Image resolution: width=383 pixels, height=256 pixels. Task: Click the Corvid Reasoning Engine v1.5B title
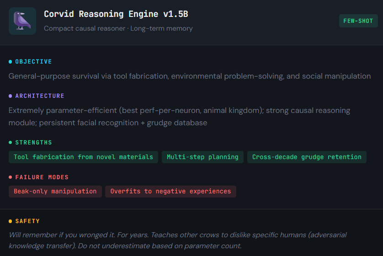click(116, 14)
